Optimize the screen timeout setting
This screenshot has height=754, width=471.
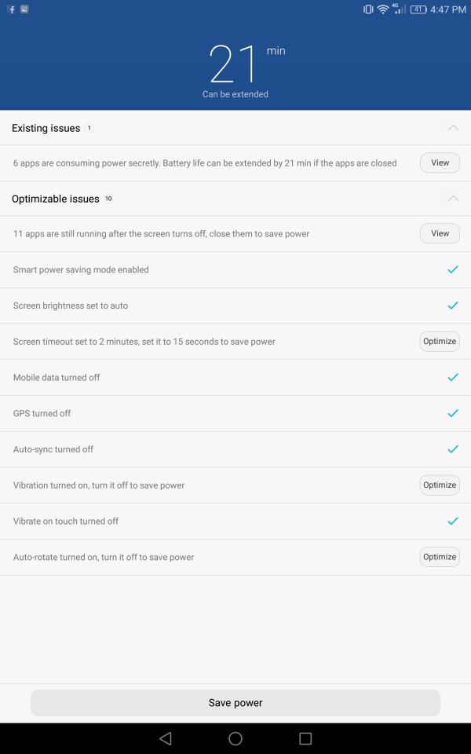click(x=440, y=342)
